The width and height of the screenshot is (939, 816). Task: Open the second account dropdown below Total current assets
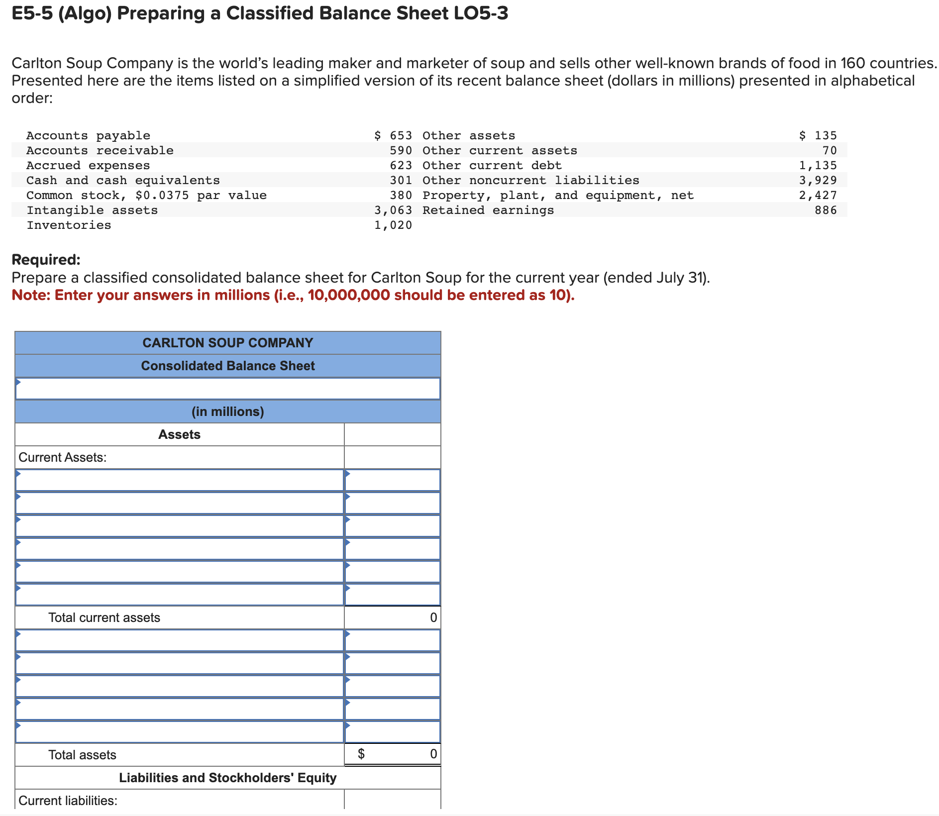pos(179,663)
